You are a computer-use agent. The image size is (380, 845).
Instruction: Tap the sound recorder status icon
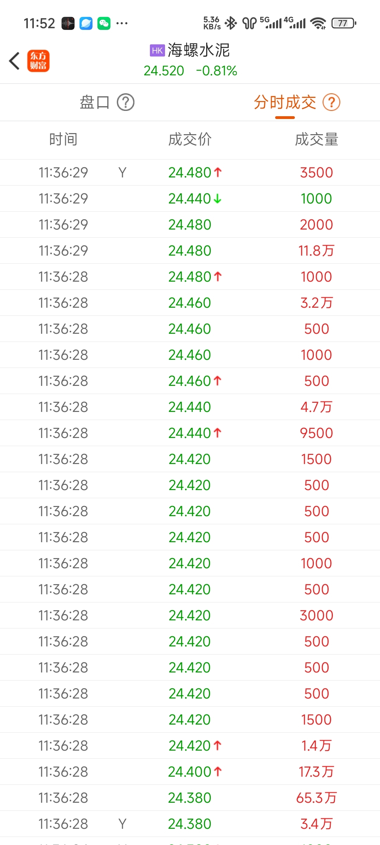(68, 24)
